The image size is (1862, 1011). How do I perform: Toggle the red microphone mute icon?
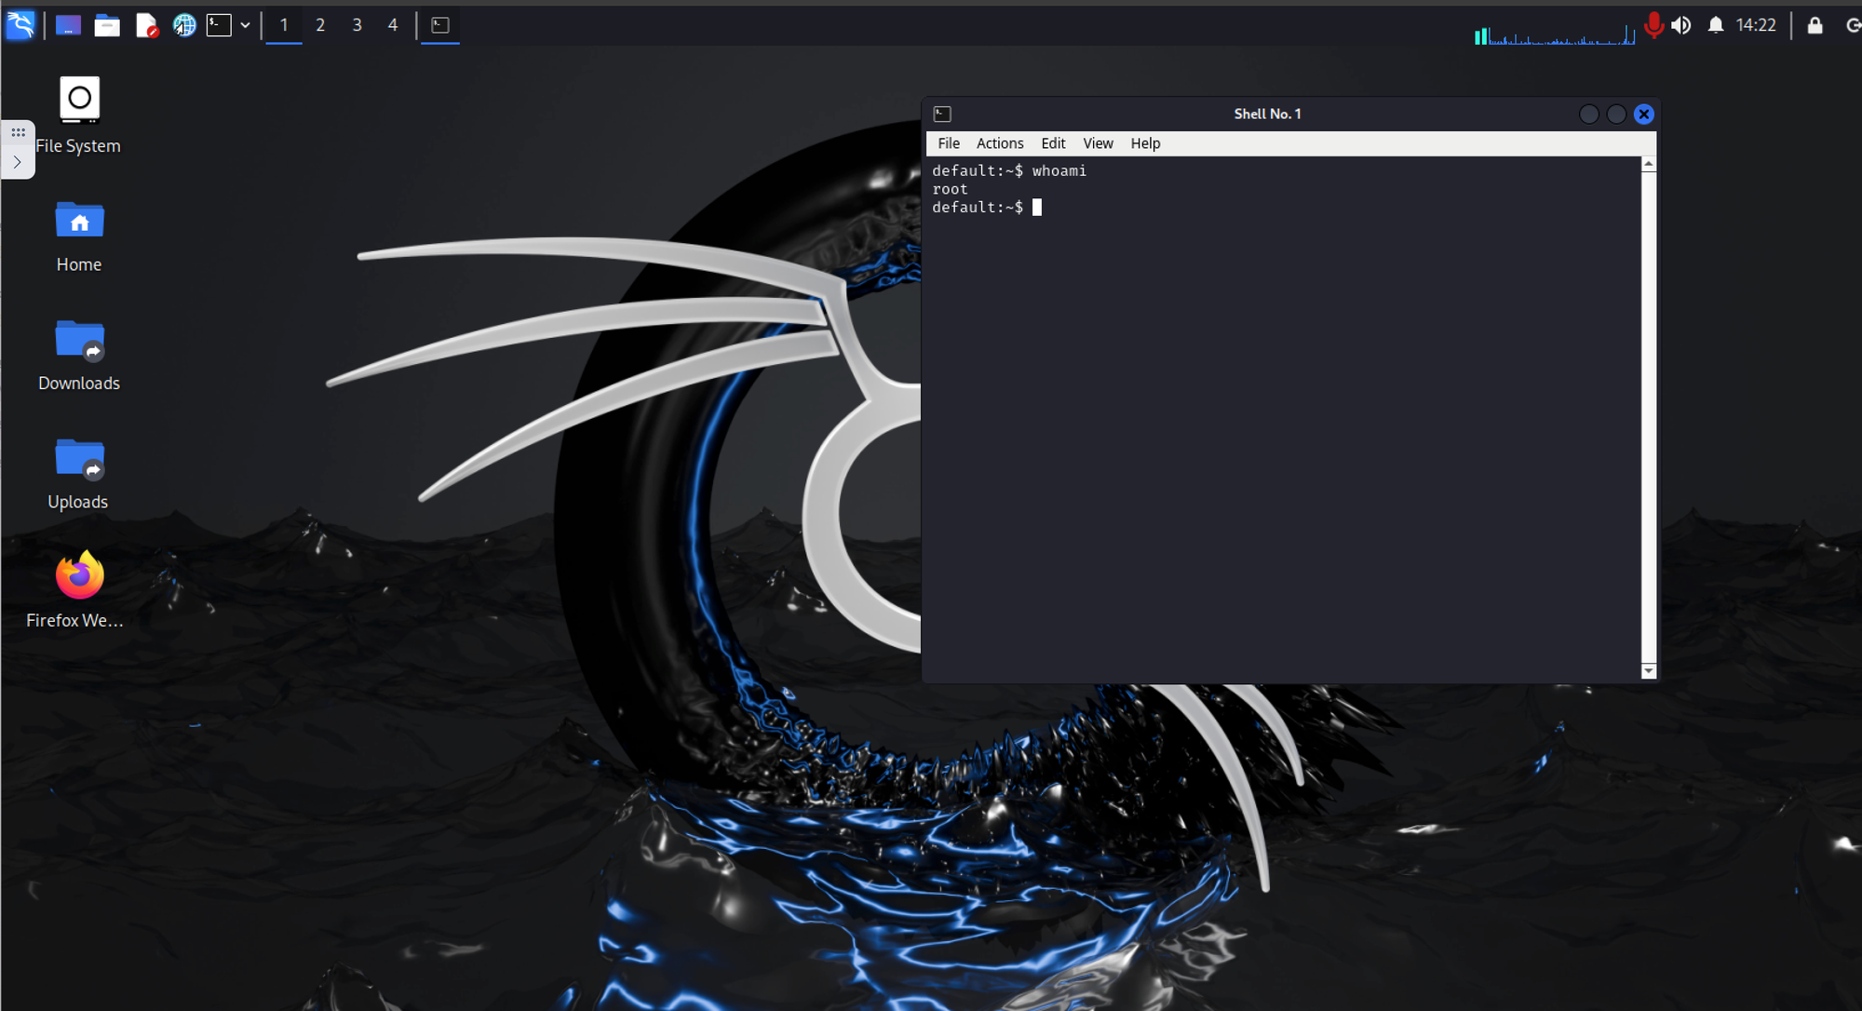coord(1653,25)
